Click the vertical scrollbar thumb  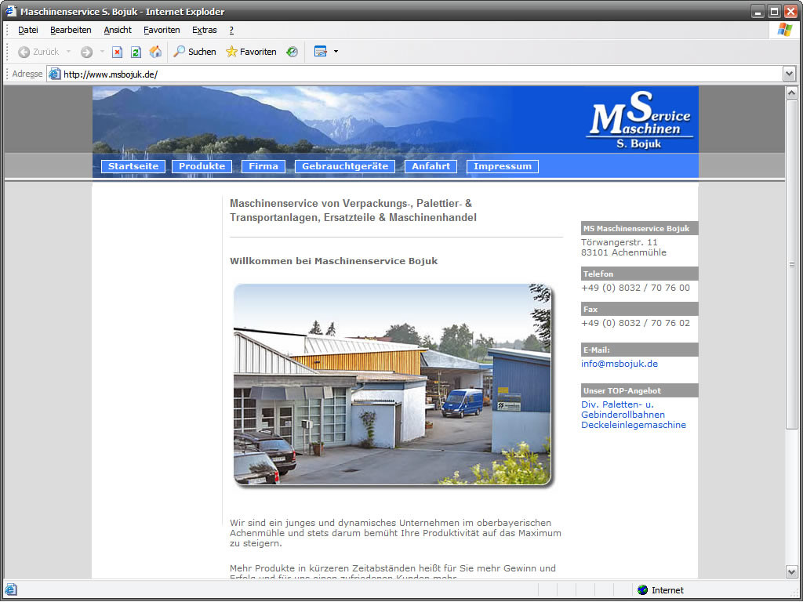[x=791, y=265]
